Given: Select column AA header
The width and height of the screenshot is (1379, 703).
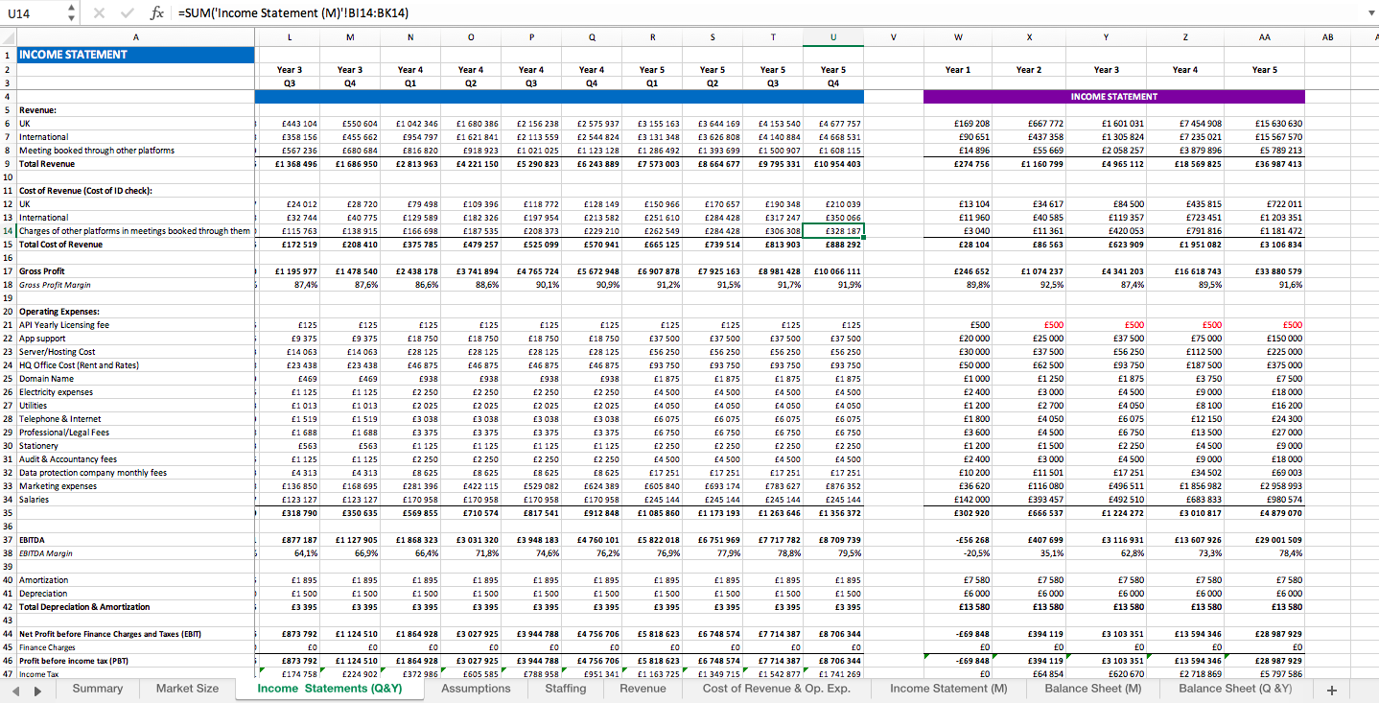Looking at the screenshot, I should (1265, 37).
